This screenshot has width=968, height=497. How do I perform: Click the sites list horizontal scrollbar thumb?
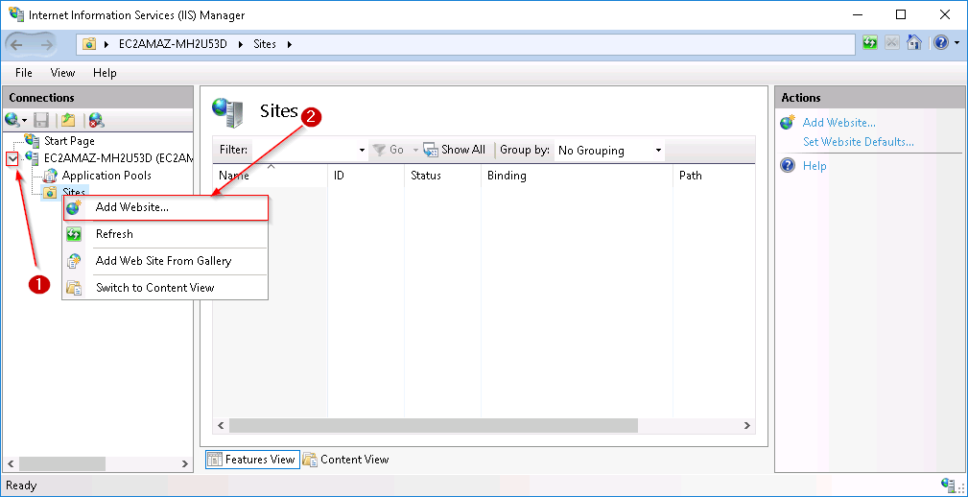(433, 425)
